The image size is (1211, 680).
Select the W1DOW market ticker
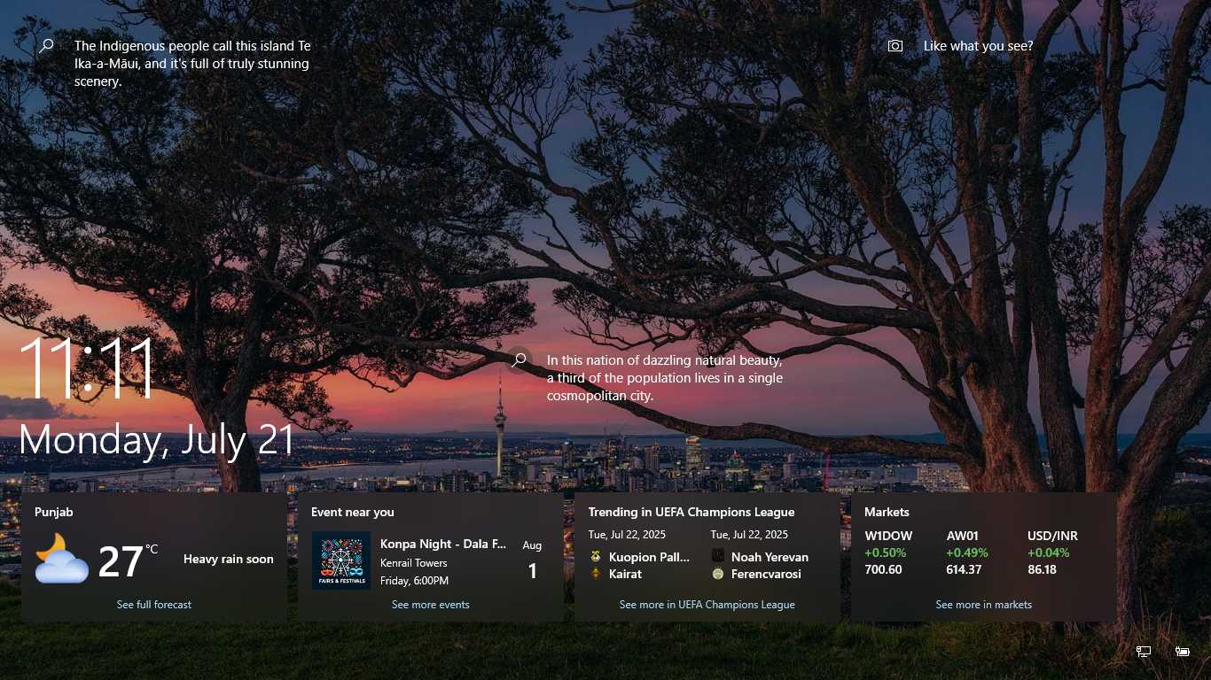coord(888,536)
